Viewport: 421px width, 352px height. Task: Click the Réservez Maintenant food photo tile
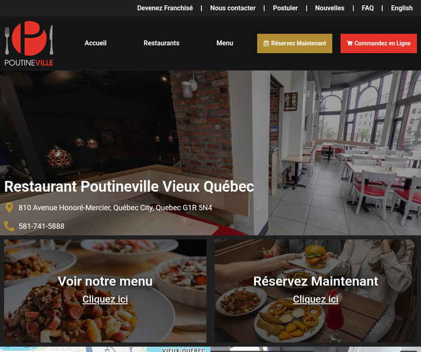315,291
